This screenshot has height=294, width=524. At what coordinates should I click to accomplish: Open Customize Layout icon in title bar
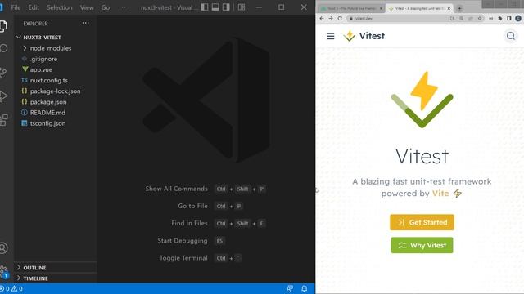pos(242,7)
